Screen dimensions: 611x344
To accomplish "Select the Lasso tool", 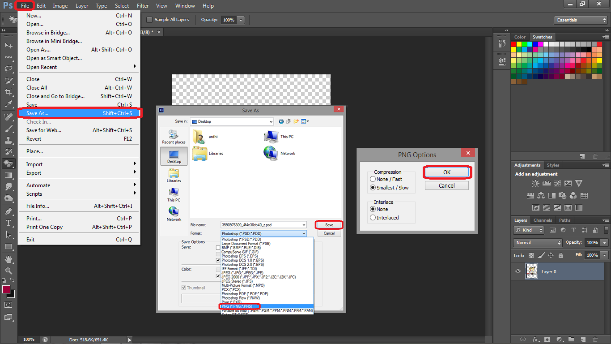I will pyautogui.click(x=8, y=69).
